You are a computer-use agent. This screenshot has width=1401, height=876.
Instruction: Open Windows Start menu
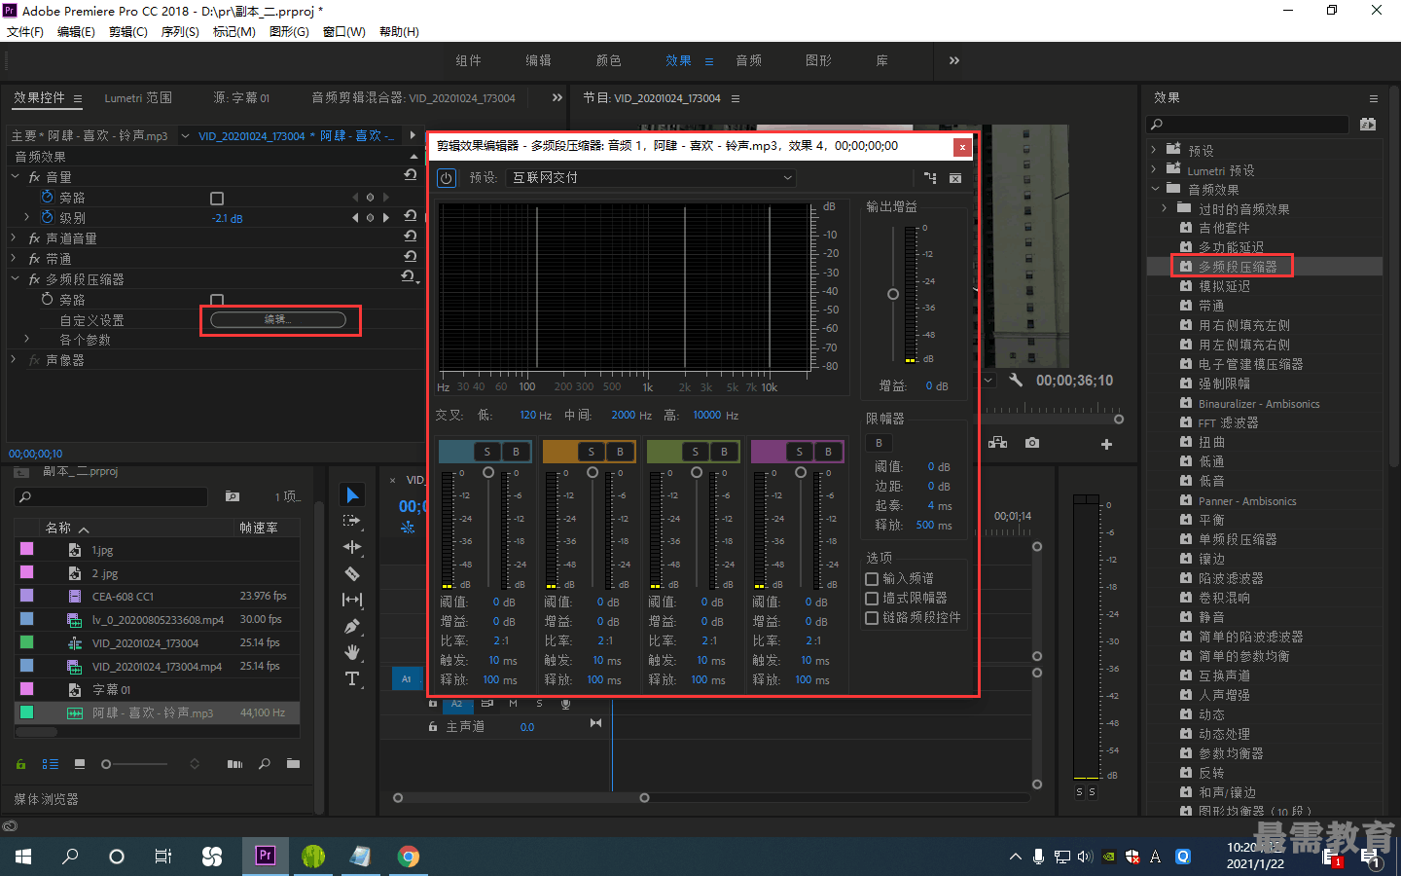(23, 857)
